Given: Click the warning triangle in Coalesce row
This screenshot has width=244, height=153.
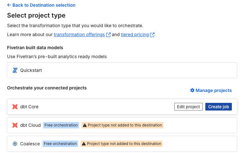Looking at the screenshot, I should coord(84,144).
